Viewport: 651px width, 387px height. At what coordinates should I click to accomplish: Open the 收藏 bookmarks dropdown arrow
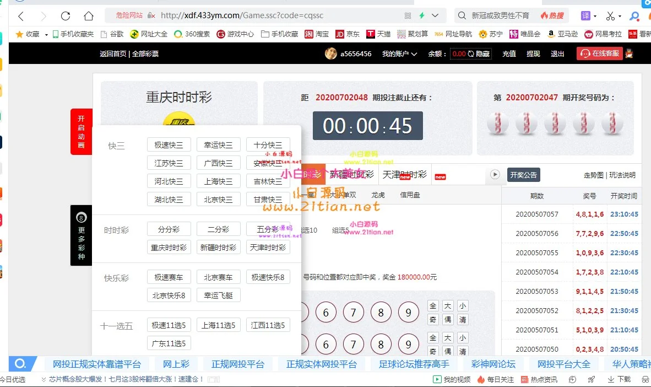click(x=46, y=35)
